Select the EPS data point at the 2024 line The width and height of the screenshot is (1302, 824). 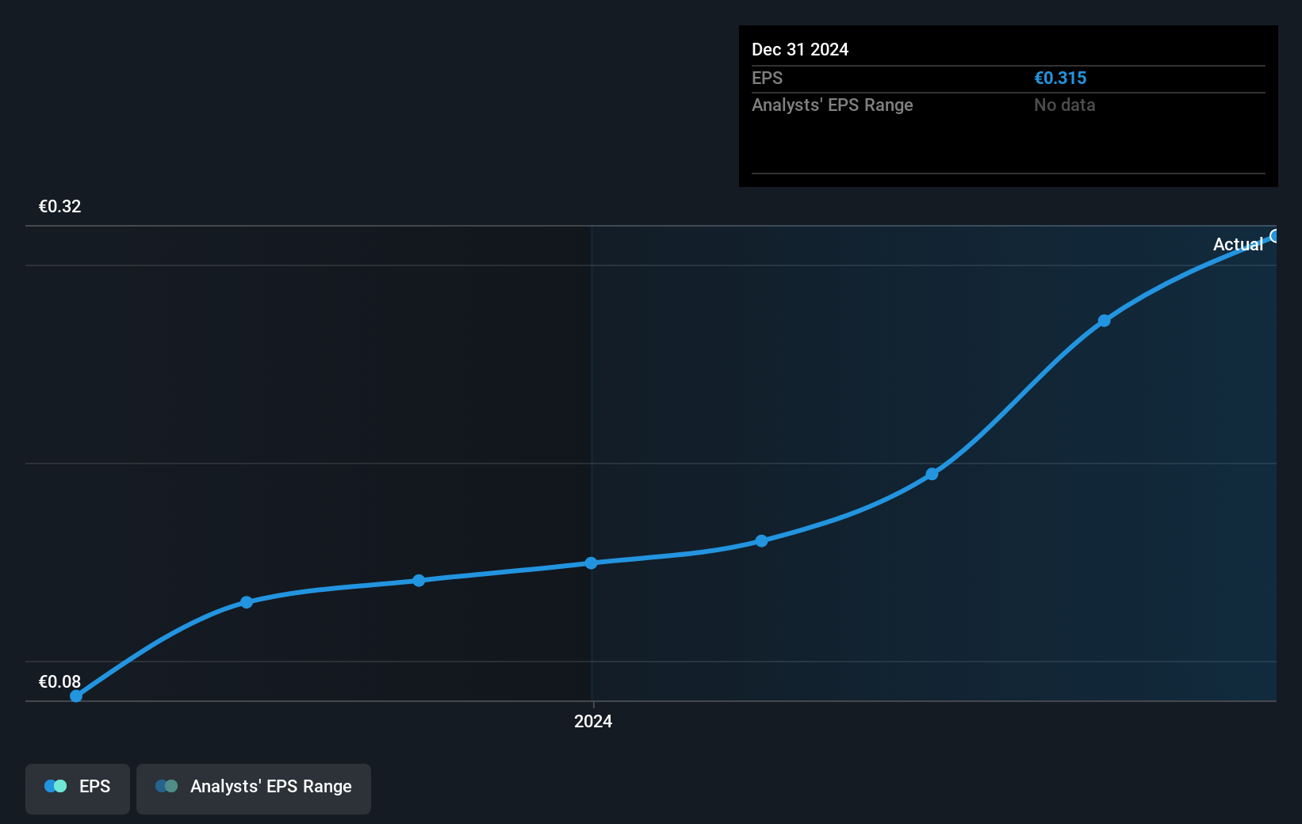[591, 563]
